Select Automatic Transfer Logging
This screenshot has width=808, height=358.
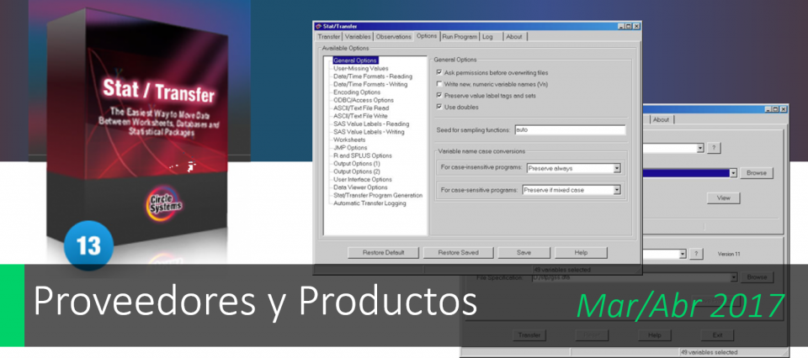[x=369, y=203]
